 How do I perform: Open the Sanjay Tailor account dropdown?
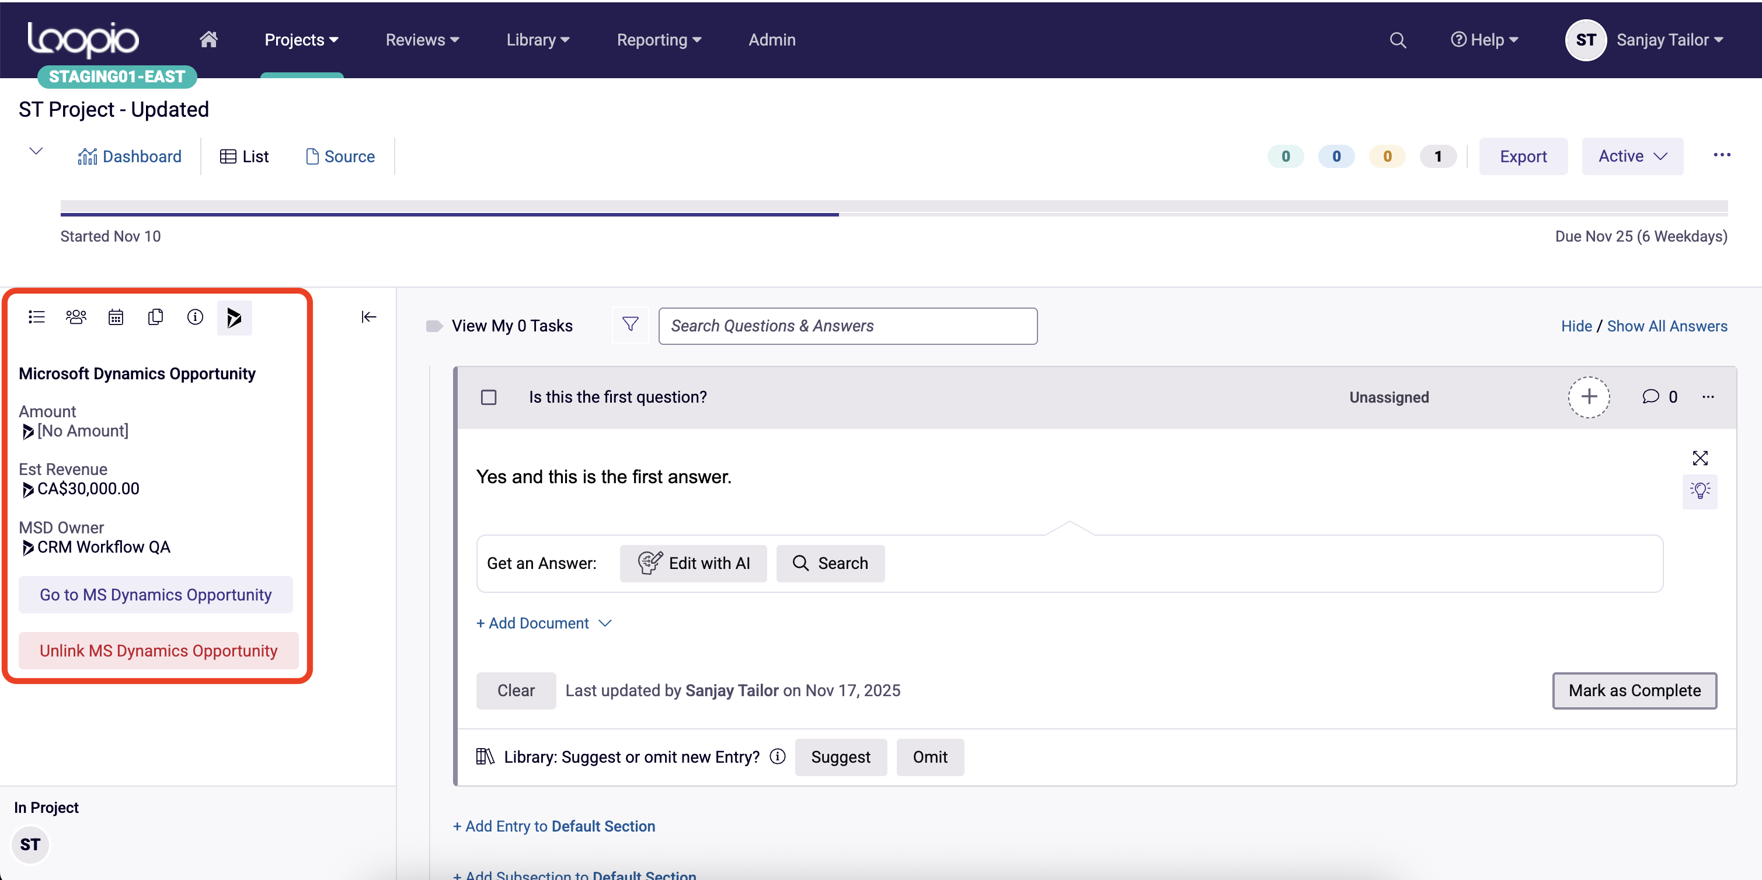click(x=1672, y=39)
